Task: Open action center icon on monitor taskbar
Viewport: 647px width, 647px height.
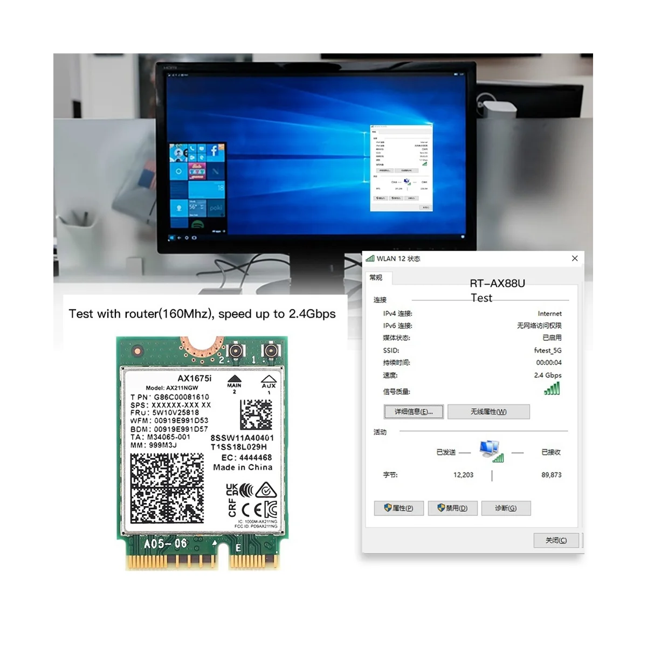Action: pos(463,237)
